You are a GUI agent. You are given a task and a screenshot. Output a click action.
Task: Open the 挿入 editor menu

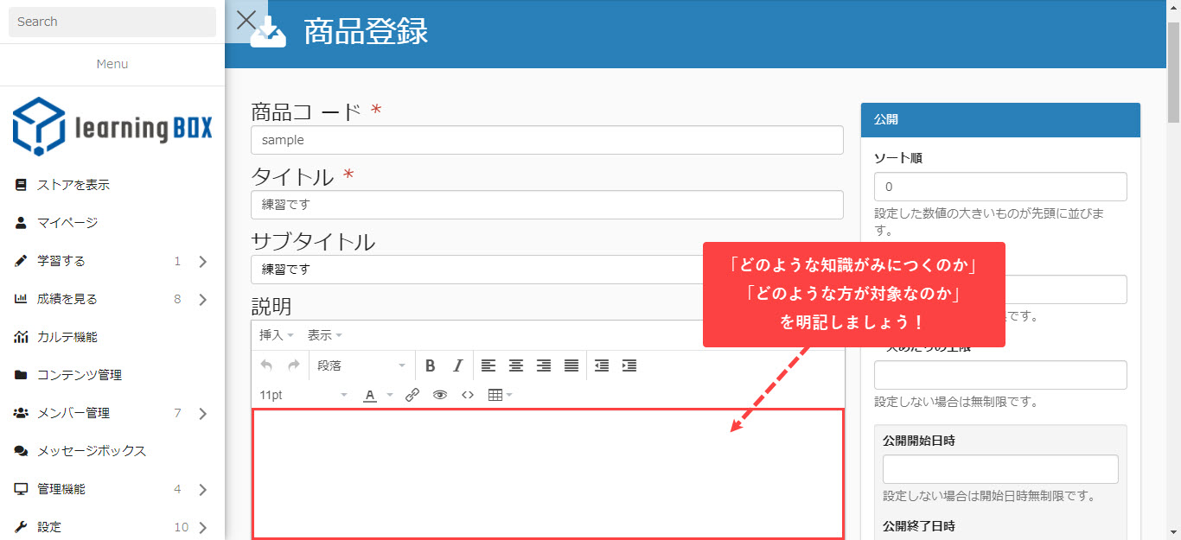pyautogui.click(x=276, y=335)
